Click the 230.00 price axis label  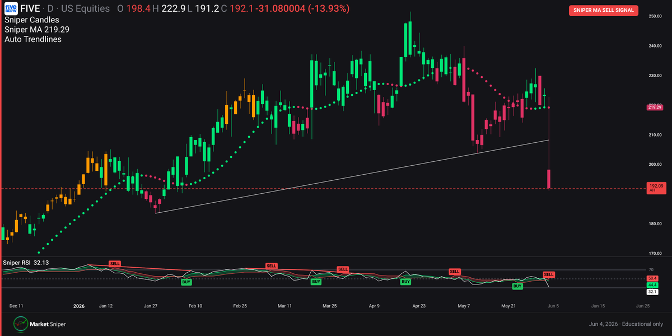[655, 76]
